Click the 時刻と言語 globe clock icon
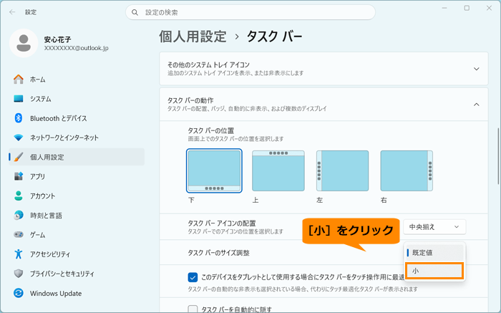The height and width of the screenshot is (313, 501). 19,215
